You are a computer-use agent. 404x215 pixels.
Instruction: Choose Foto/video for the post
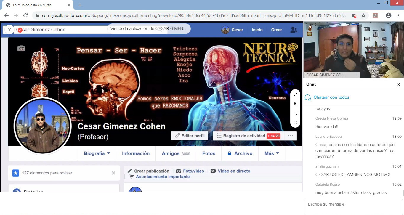click(190, 171)
